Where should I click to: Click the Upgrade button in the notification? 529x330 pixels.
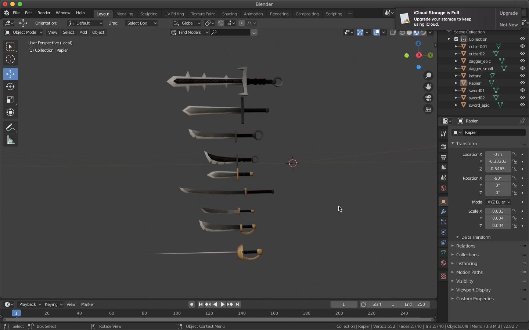click(x=508, y=13)
